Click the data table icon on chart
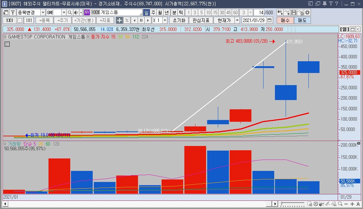The width and height of the screenshot is (363, 209). coord(7,44)
